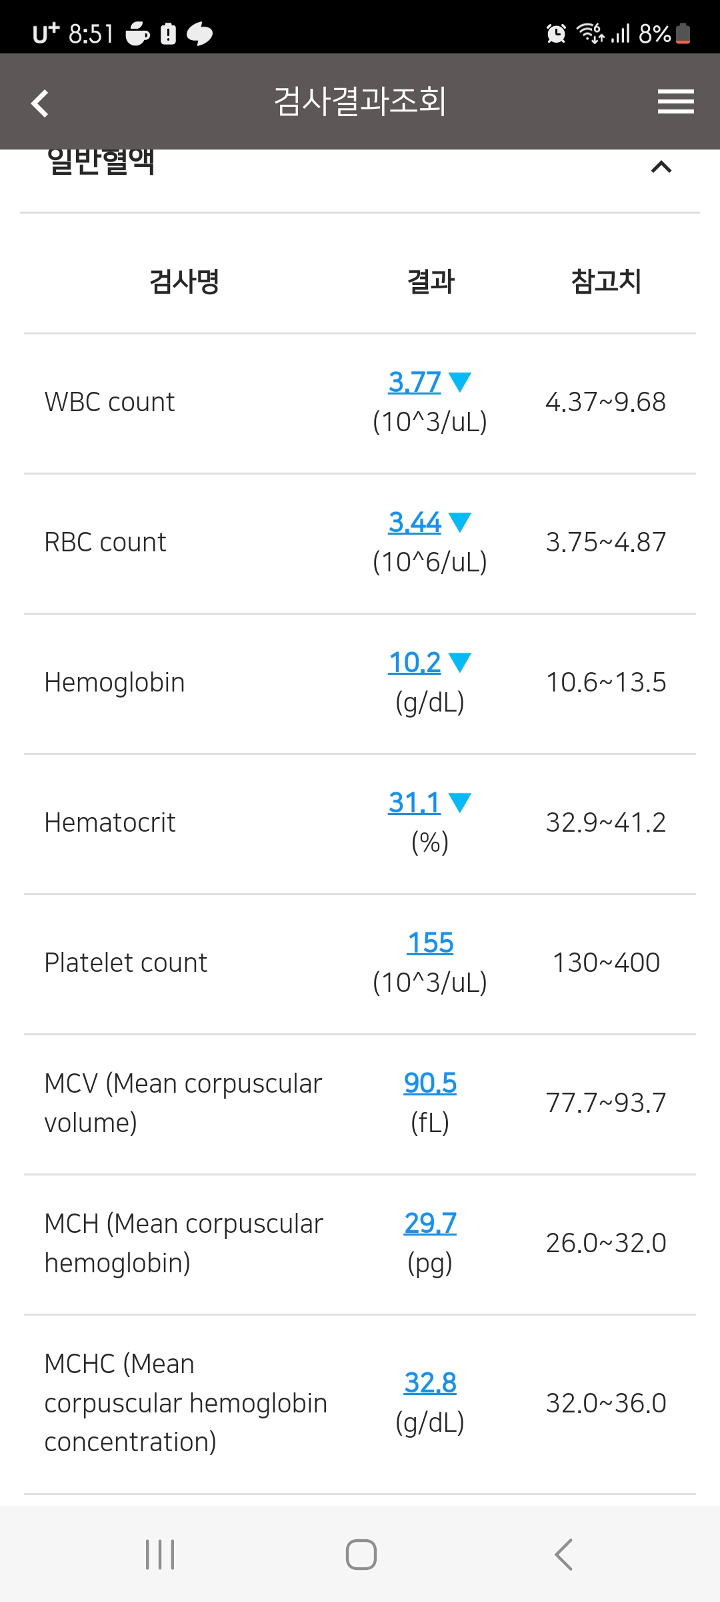Collapse the 일반혈액 section
This screenshot has width=720, height=1602.
click(x=661, y=167)
